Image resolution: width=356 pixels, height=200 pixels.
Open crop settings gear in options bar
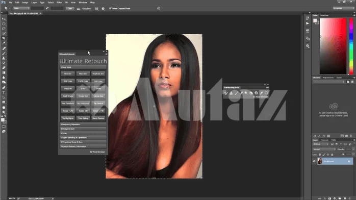pos(103,9)
